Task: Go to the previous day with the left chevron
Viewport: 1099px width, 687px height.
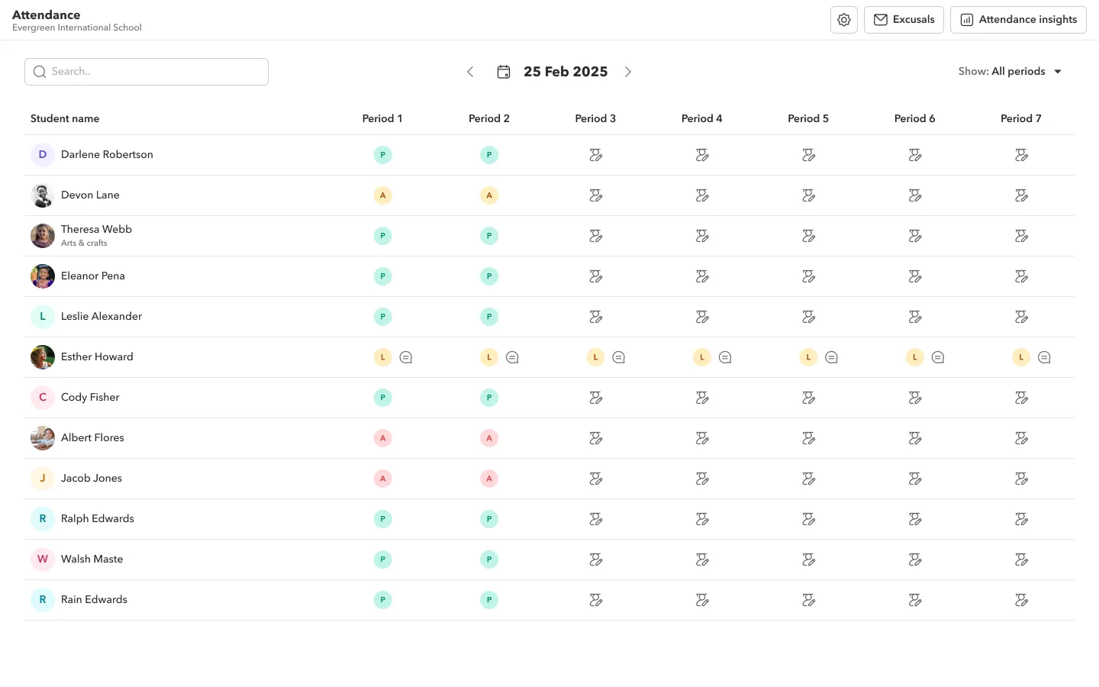Action: pos(470,71)
